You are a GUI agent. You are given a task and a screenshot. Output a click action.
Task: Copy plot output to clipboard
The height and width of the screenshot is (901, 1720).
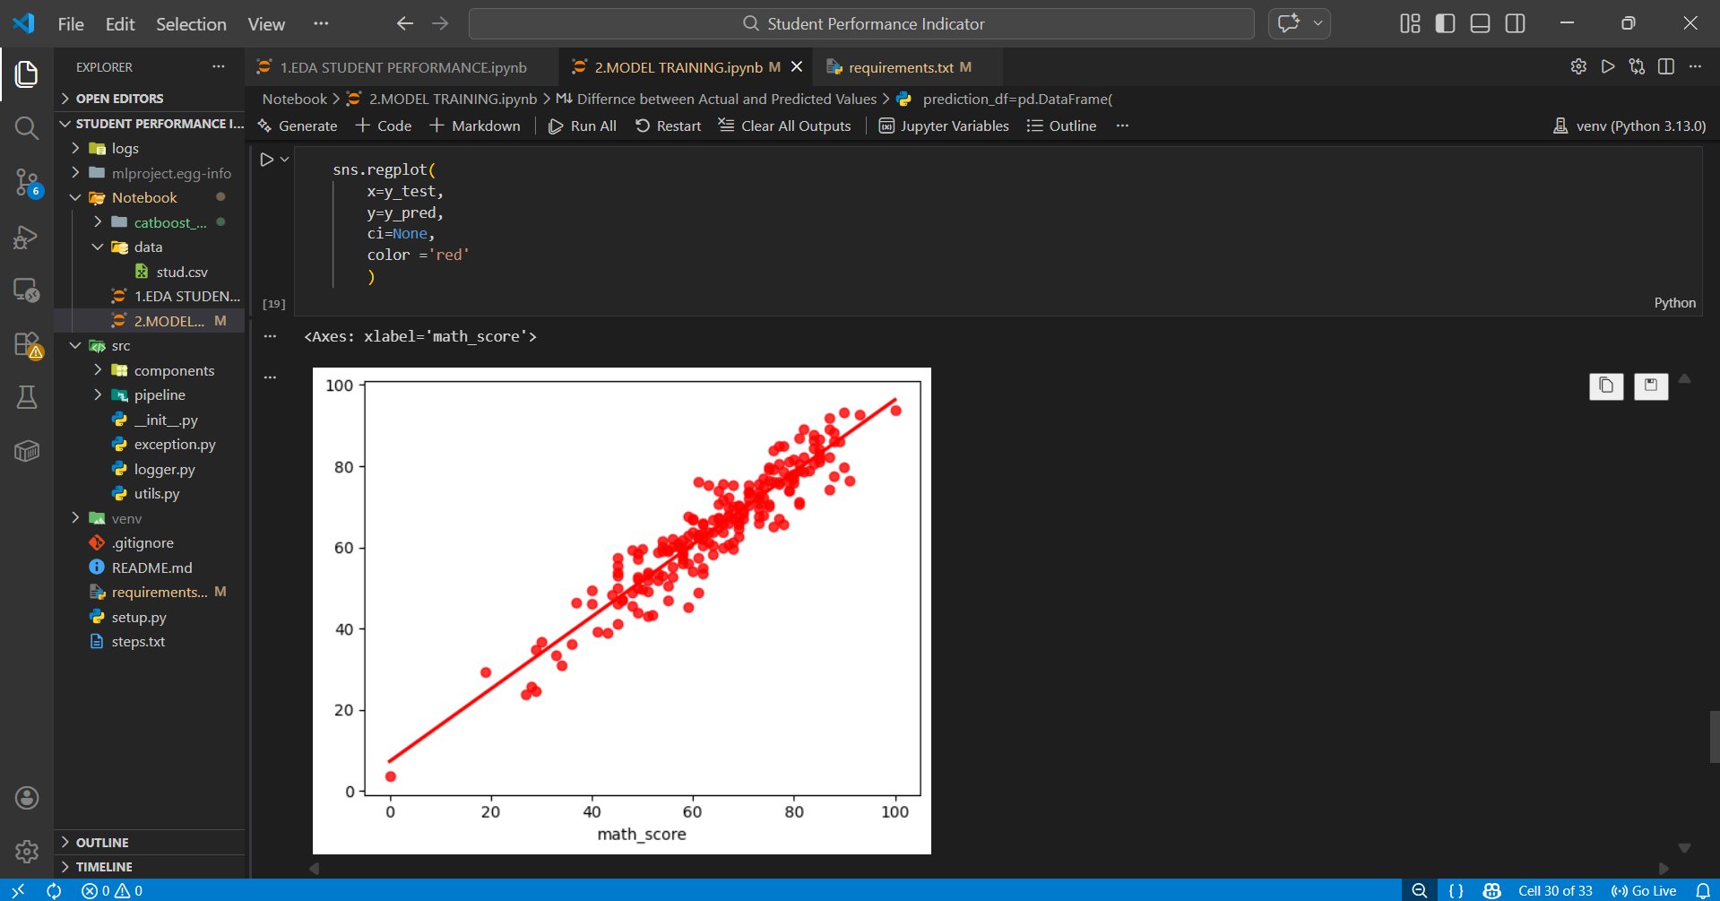1606,386
